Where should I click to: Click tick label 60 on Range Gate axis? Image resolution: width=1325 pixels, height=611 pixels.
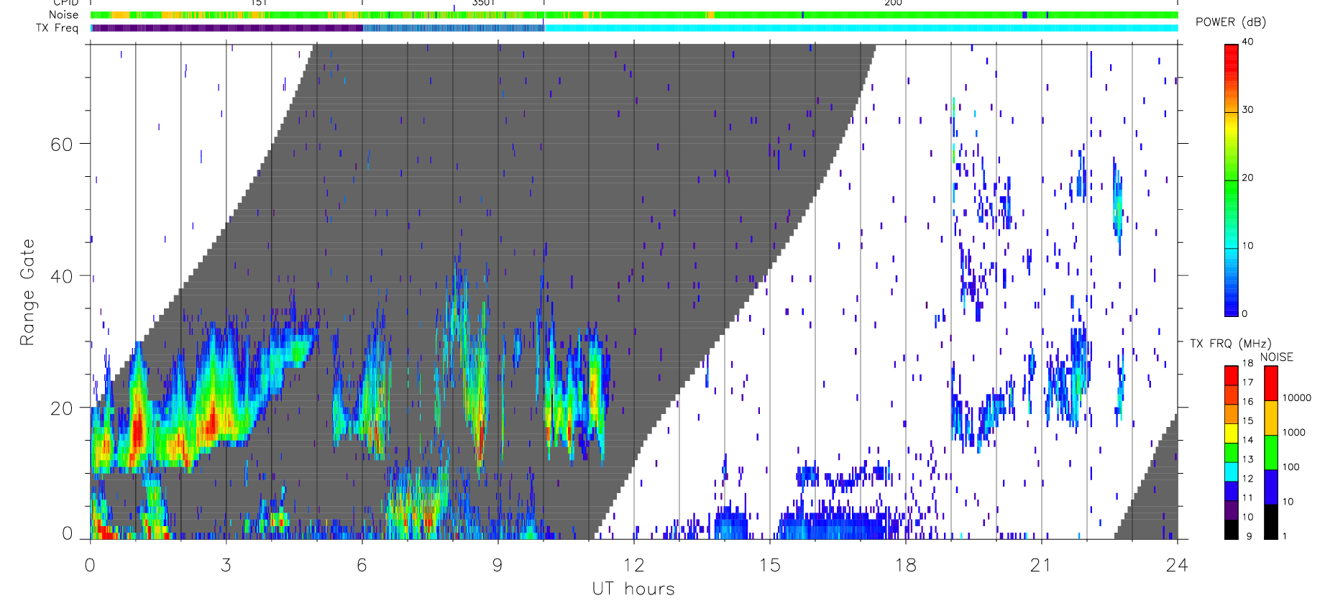coord(62,144)
